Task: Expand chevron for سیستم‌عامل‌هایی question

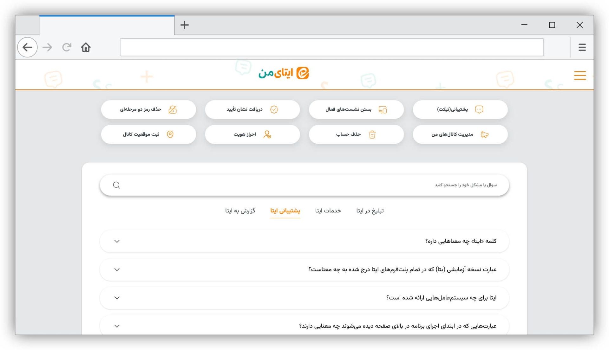Action: click(117, 298)
